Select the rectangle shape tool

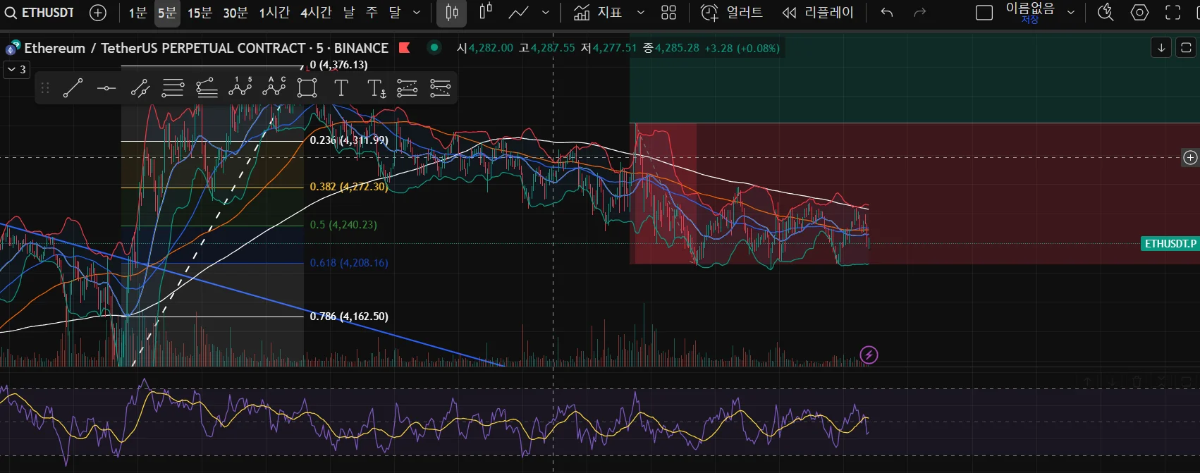pos(307,88)
